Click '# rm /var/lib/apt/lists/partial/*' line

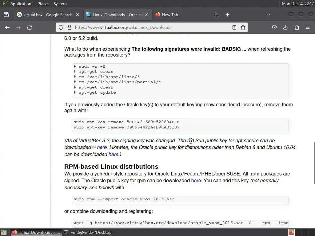(x=117, y=82)
